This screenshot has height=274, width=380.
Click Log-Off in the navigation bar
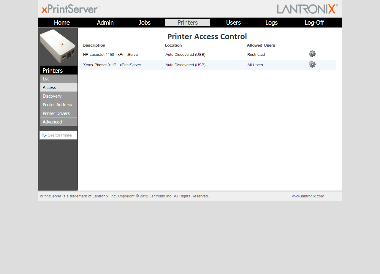[x=314, y=23]
